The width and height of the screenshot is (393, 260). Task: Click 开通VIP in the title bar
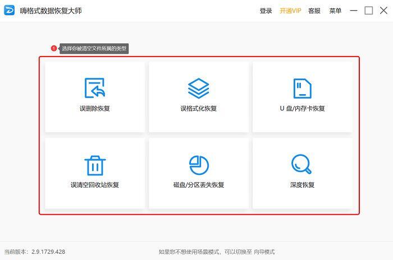tap(290, 11)
